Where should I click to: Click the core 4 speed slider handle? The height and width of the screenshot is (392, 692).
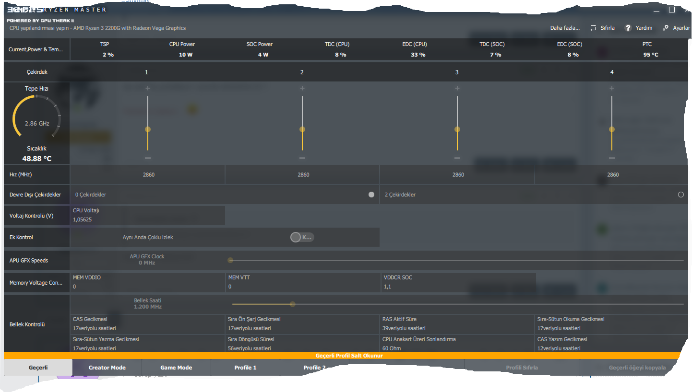pos(612,129)
